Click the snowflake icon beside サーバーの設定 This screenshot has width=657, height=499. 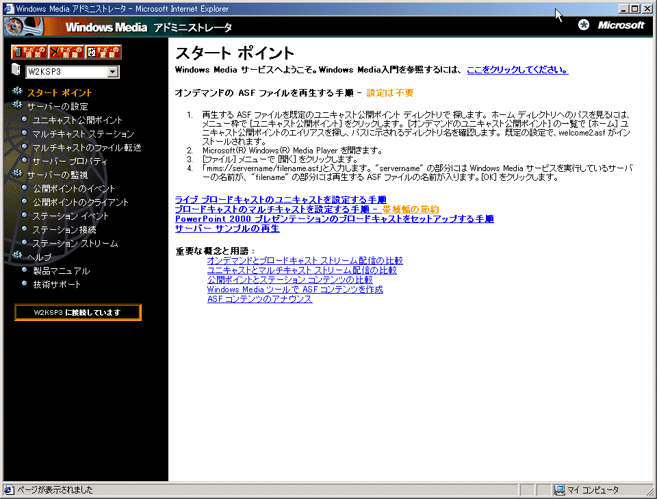tap(17, 105)
